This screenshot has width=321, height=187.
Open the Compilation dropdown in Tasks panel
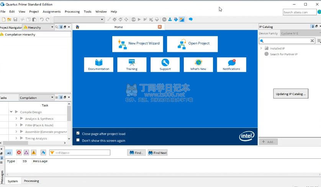point(52,98)
